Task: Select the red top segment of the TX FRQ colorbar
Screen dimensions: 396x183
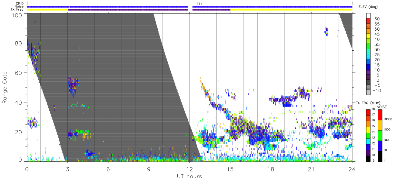Action: click(x=368, y=112)
